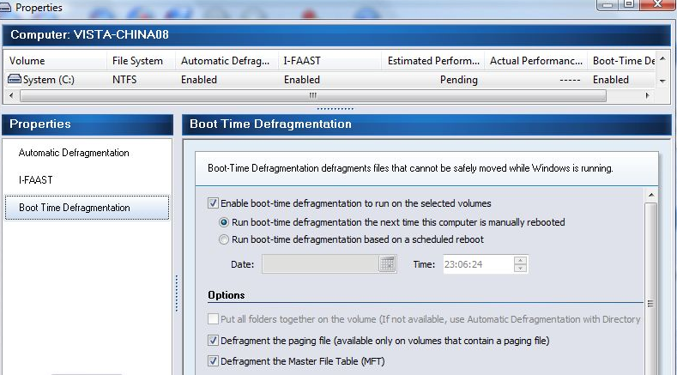The height and width of the screenshot is (375, 677).
Task: Open Automatic Defragmentation properties page
Action: point(74,153)
